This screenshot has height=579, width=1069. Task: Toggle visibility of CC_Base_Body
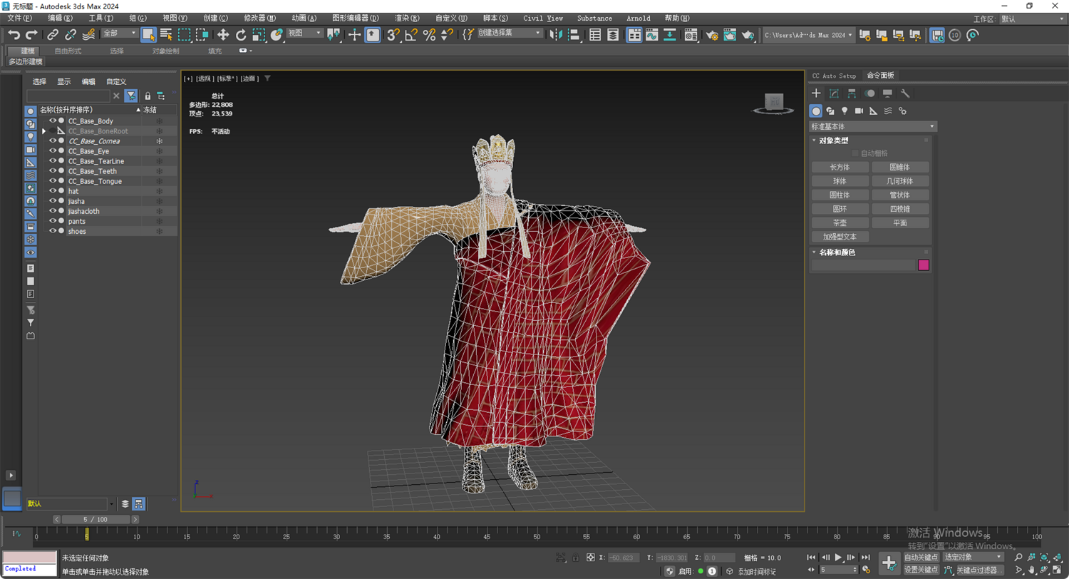point(52,121)
